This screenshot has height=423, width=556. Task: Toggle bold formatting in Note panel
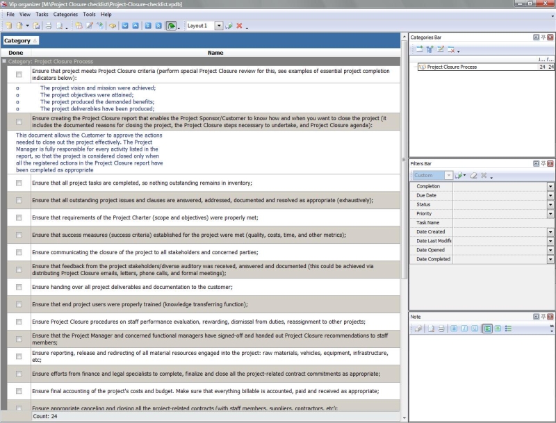click(453, 329)
